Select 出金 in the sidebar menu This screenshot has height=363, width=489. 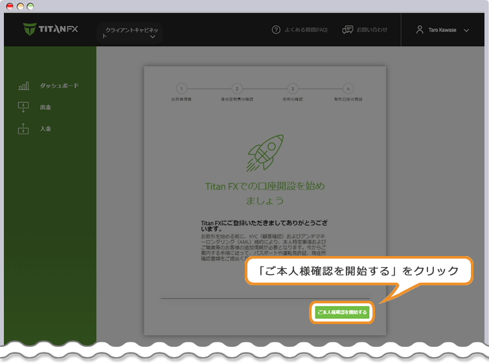click(45, 108)
